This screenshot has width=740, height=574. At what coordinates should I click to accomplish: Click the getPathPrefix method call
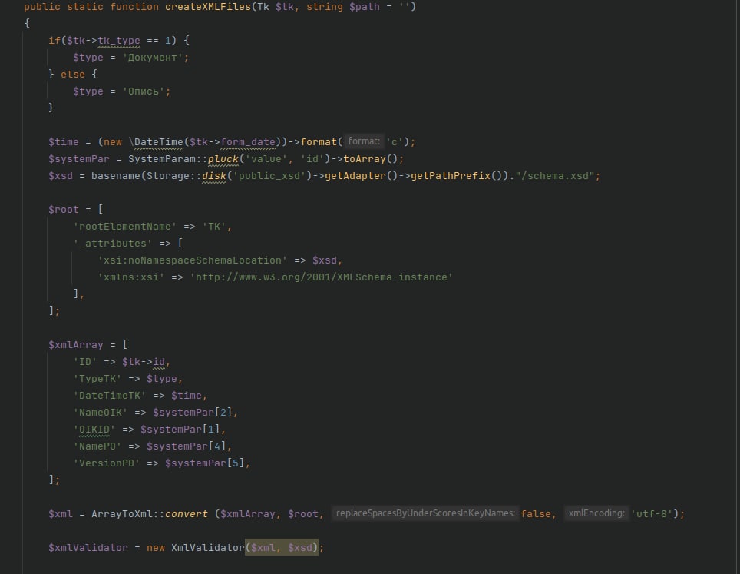[451, 176]
